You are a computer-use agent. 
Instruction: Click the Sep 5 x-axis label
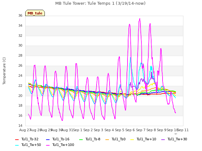(120, 130)
